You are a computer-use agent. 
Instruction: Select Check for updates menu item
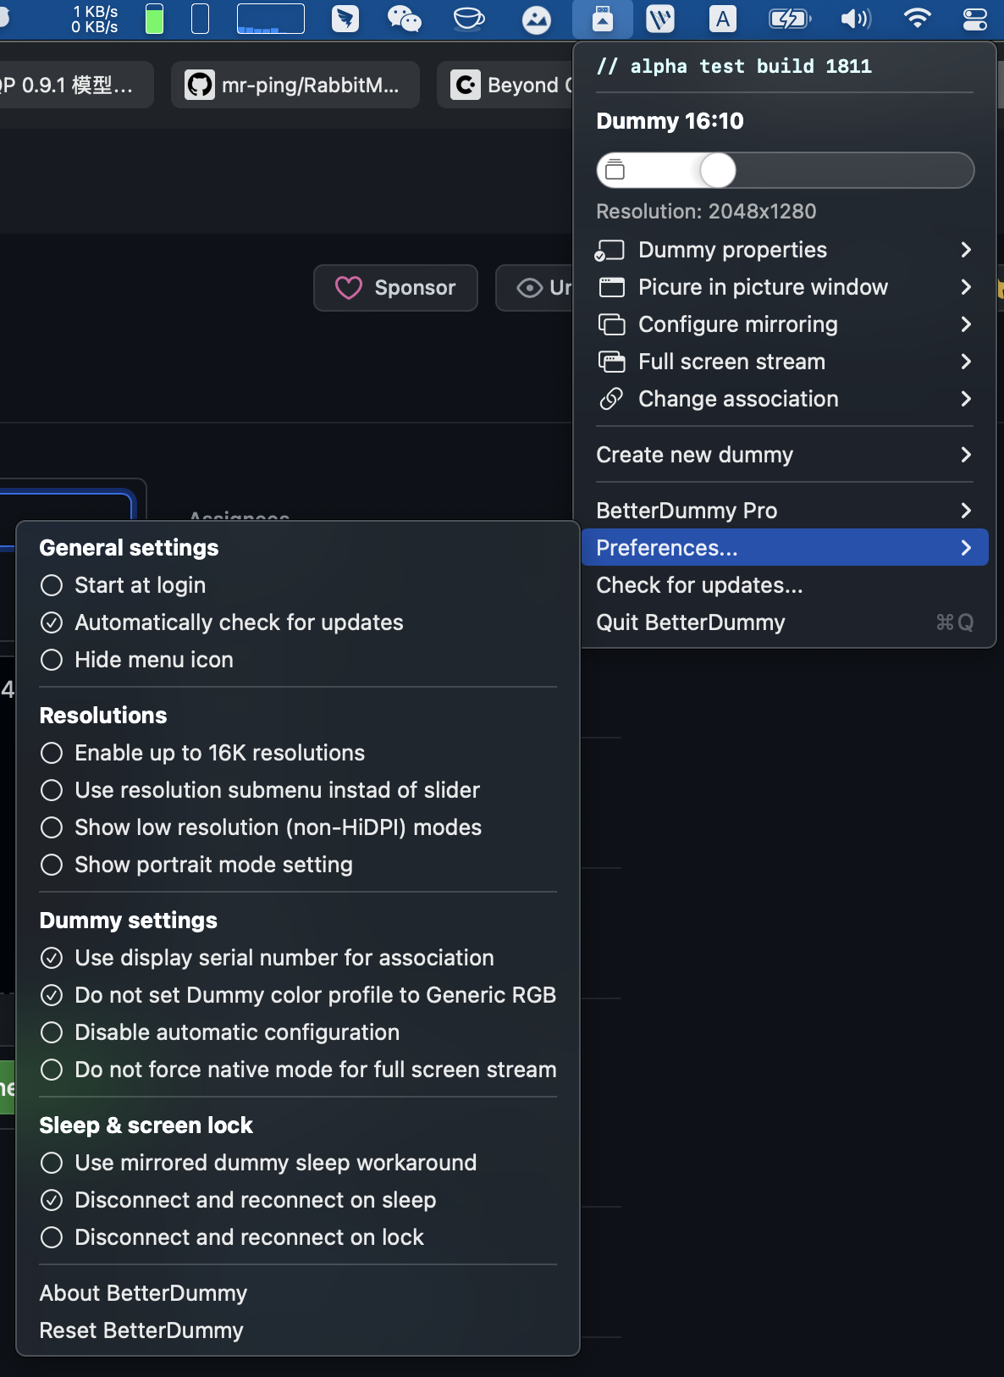[x=699, y=585]
